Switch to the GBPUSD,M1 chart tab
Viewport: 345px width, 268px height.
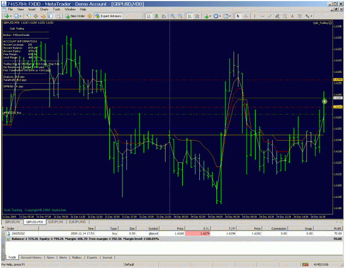pos(12,222)
